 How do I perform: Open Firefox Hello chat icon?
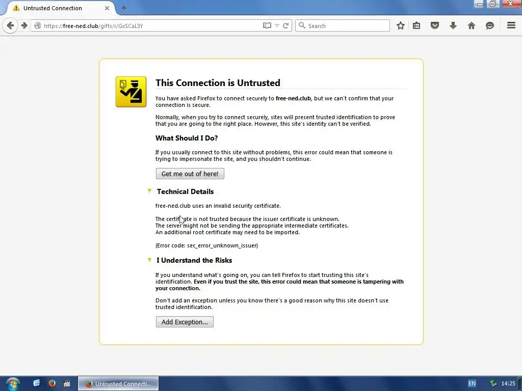(490, 25)
